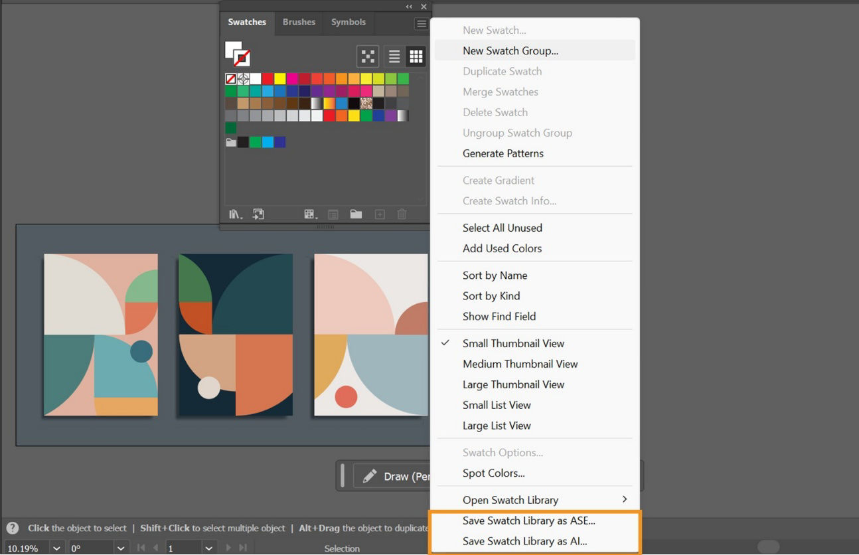The height and width of the screenshot is (555, 859).
Task: Create a New Color Group with the folder icon
Action: click(356, 214)
